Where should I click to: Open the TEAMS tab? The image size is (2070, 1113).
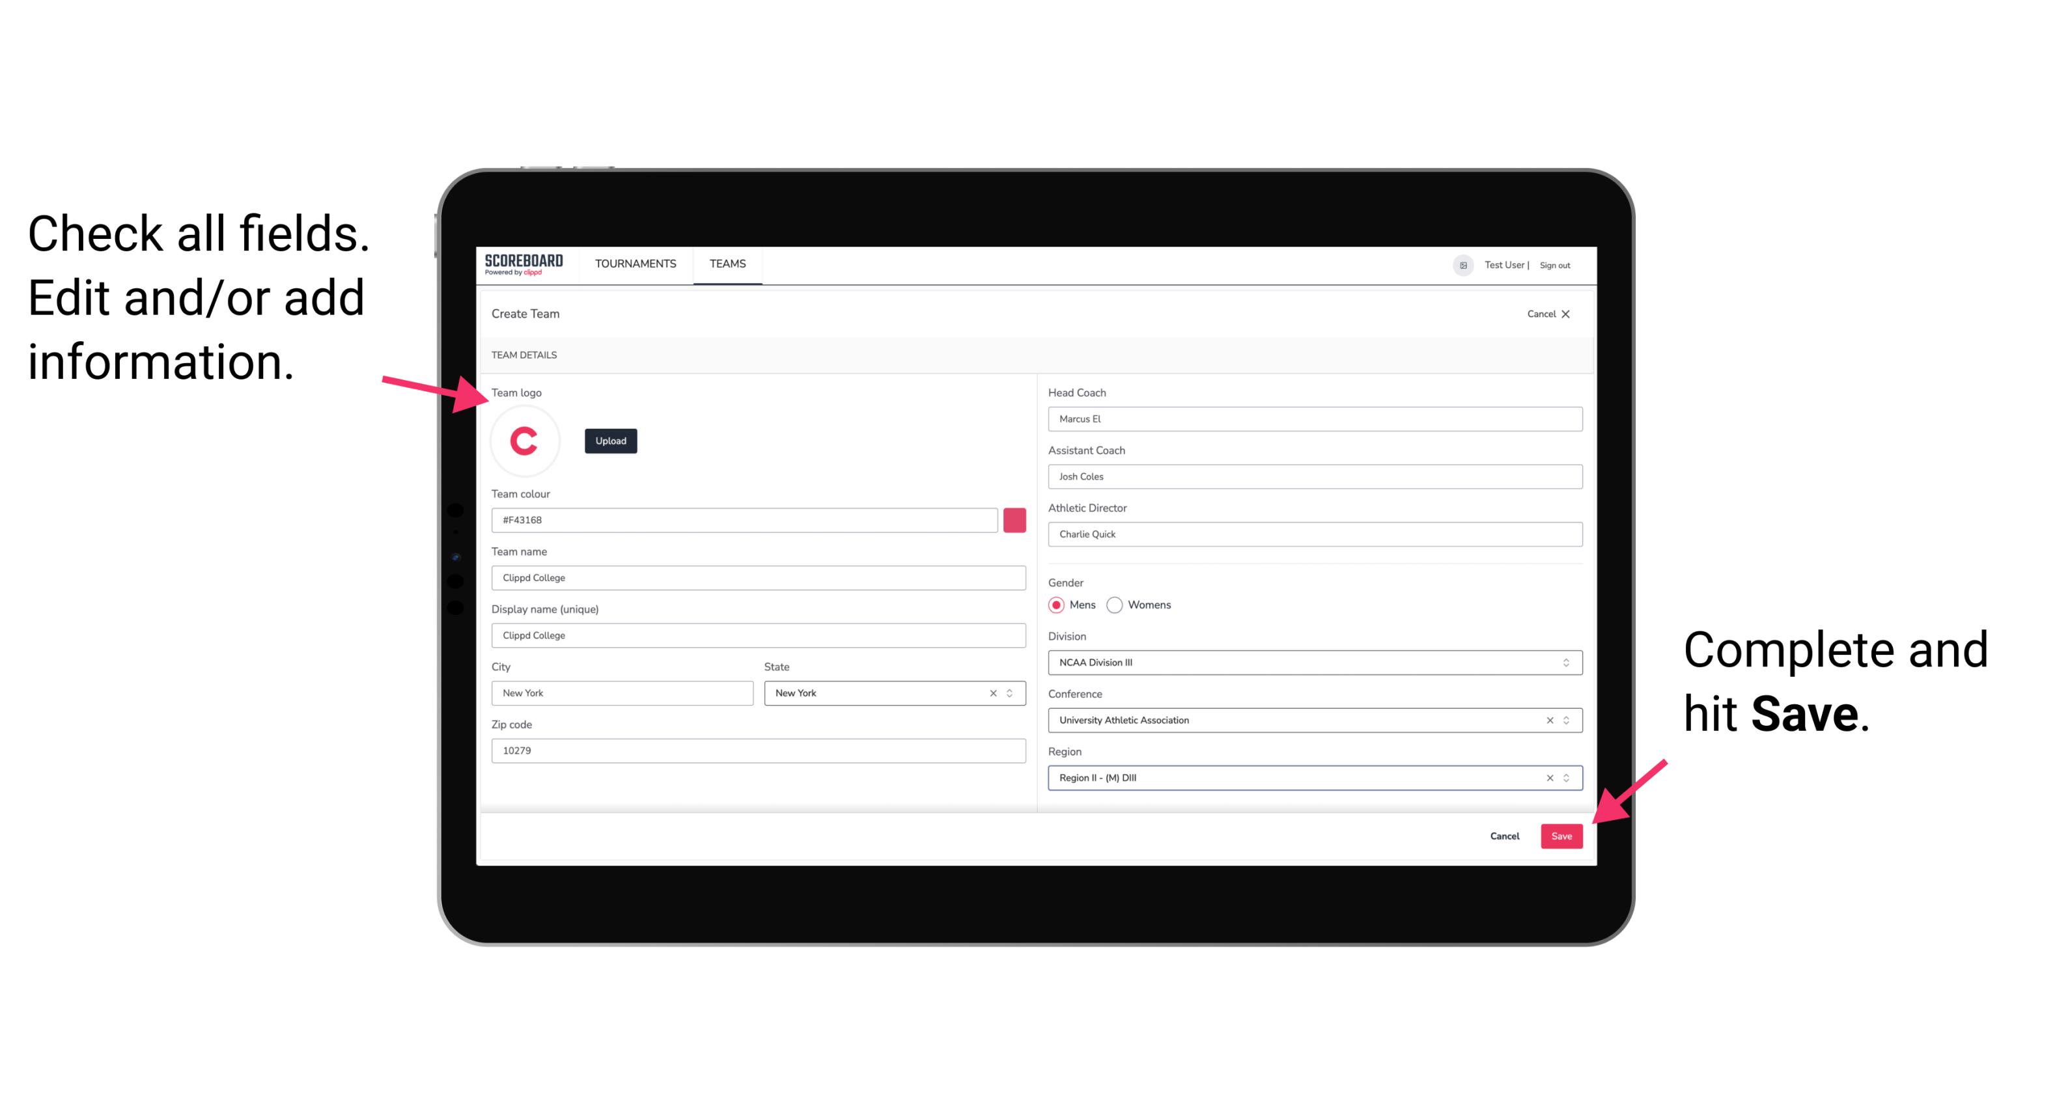[728, 264]
